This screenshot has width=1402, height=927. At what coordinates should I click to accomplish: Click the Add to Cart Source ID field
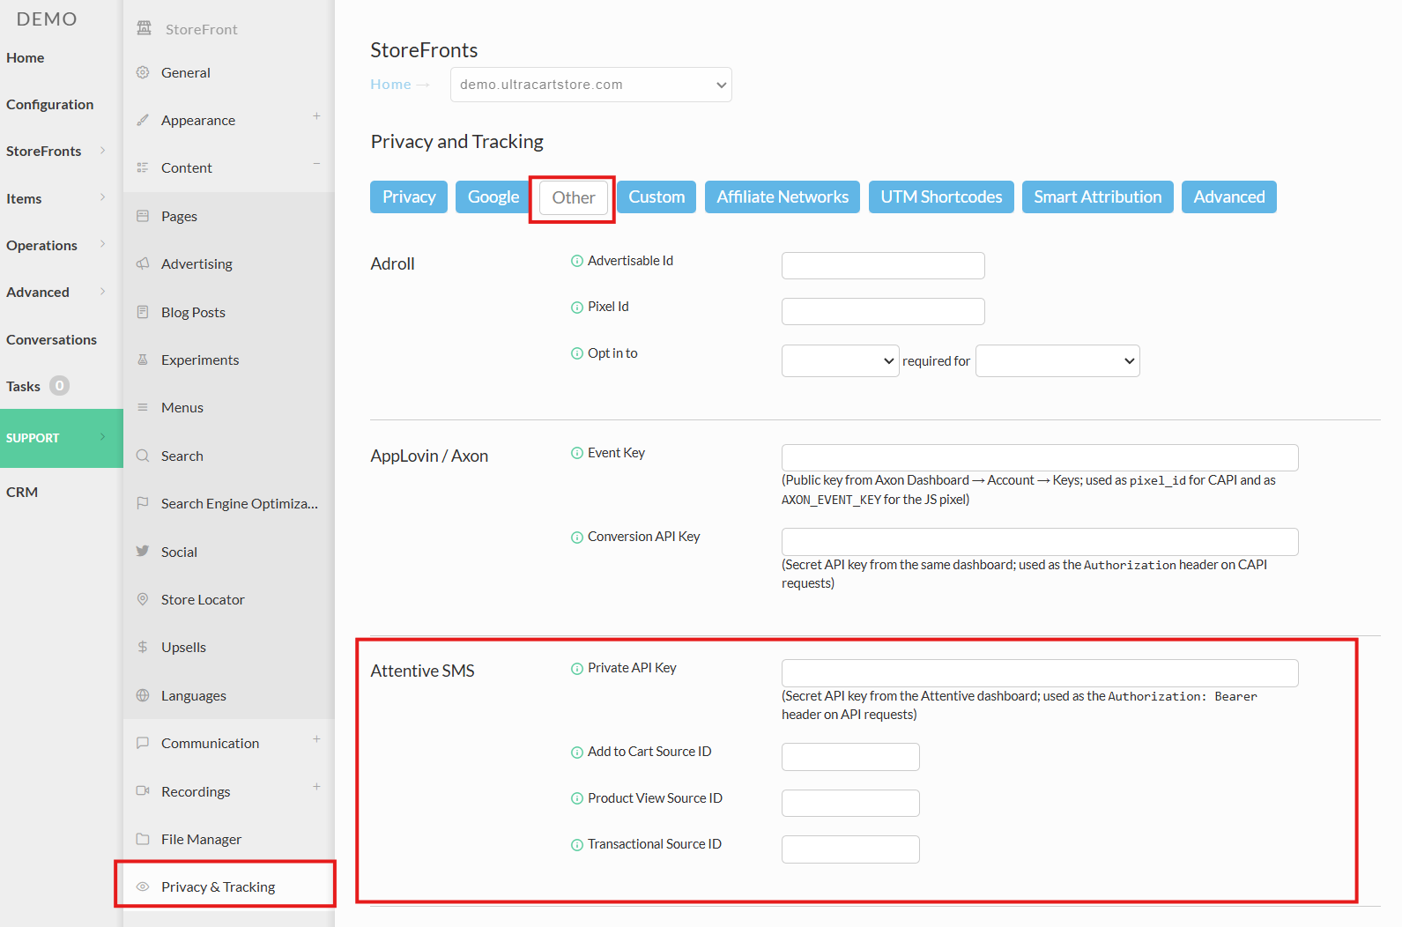coord(850,757)
